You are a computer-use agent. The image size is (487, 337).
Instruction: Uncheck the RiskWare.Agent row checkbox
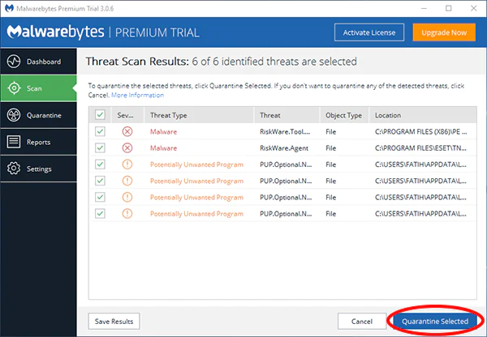(x=101, y=147)
